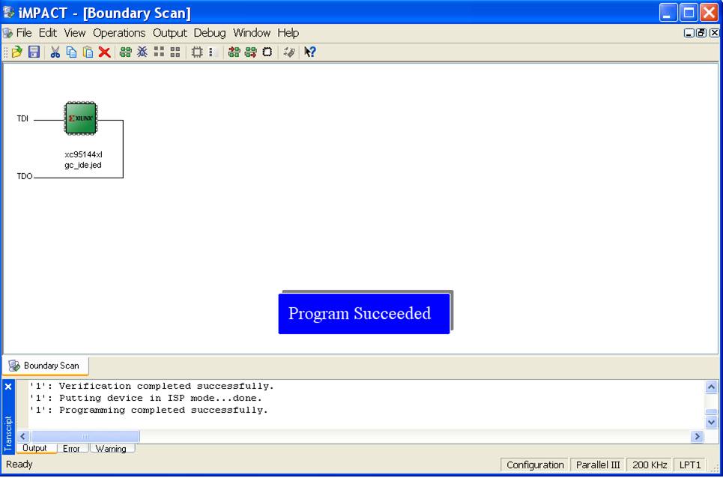Click the document icon left of File menu
Viewport: 723px width, 478px height.
click(x=7, y=33)
